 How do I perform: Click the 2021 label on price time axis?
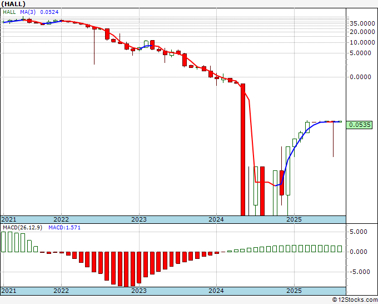click(9, 219)
